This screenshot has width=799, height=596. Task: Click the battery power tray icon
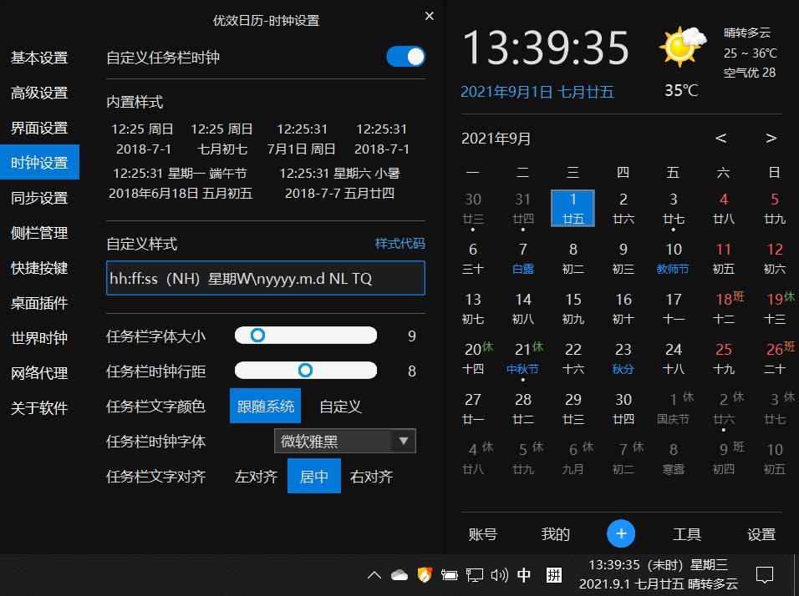449,575
